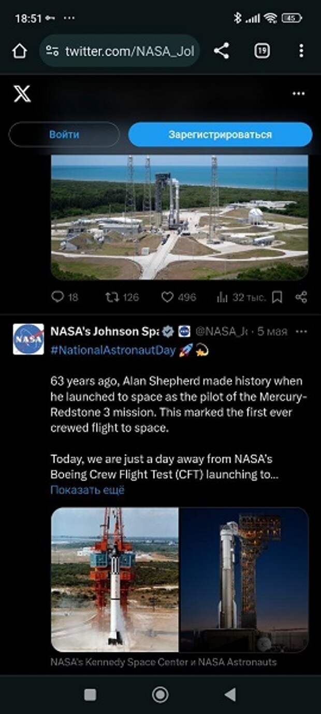Bookmark the launch pad tweet
The height and width of the screenshot is (714, 321).
278,297
